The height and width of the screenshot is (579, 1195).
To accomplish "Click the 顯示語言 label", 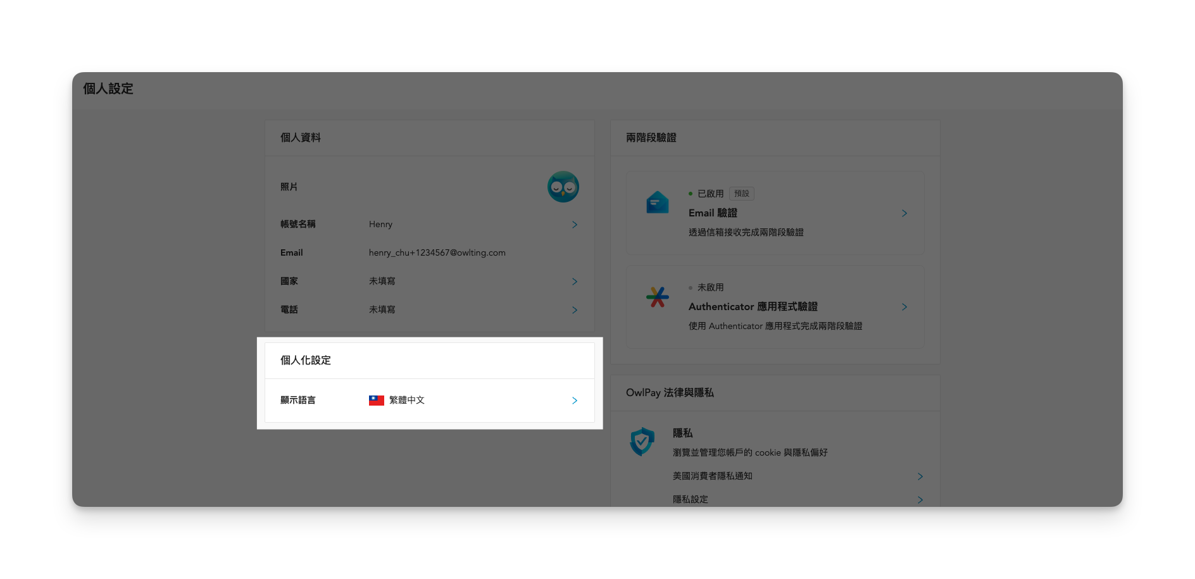I will click(298, 400).
